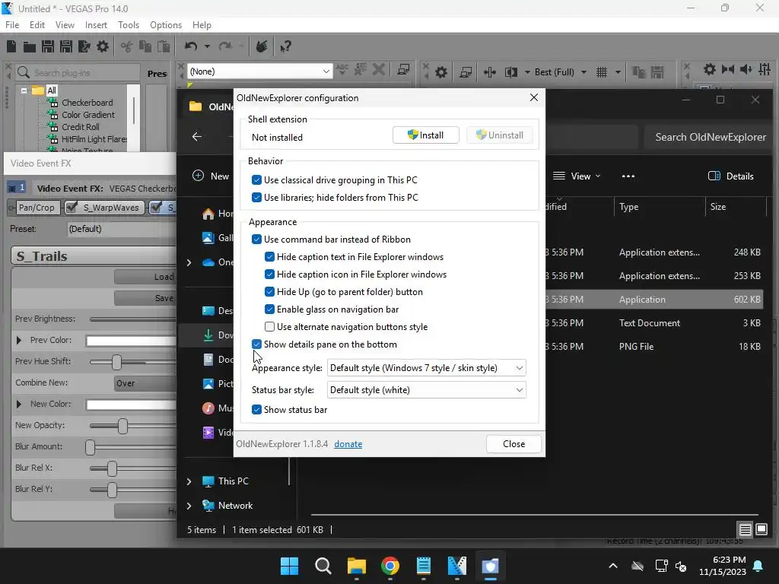The width and height of the screenshot is (779, 584).
Task: Click Details pane button in Explorer
Action: pyautogui.click(x=730, y=176)
